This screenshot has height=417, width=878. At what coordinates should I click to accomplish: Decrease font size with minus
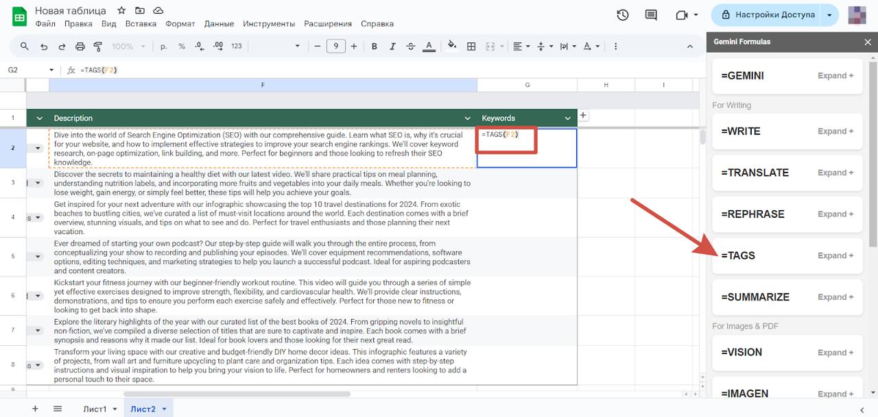click(318, 47)
